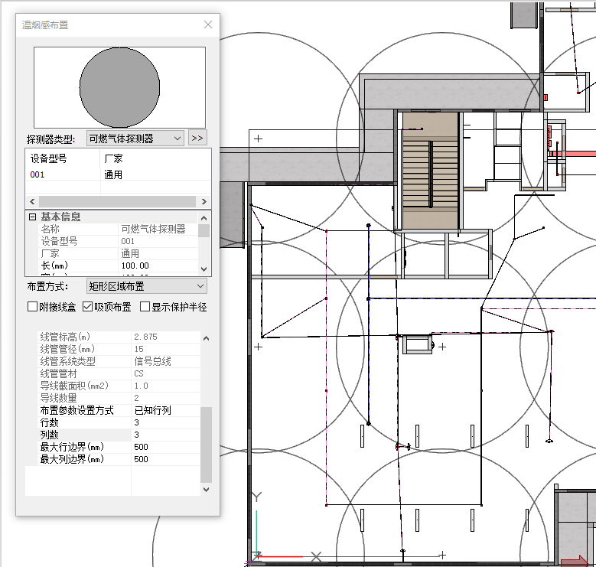Enable the 附接线盒 checkbox
Image resolution: width=596 pixels, height=567 pixels.
[33, 307]
